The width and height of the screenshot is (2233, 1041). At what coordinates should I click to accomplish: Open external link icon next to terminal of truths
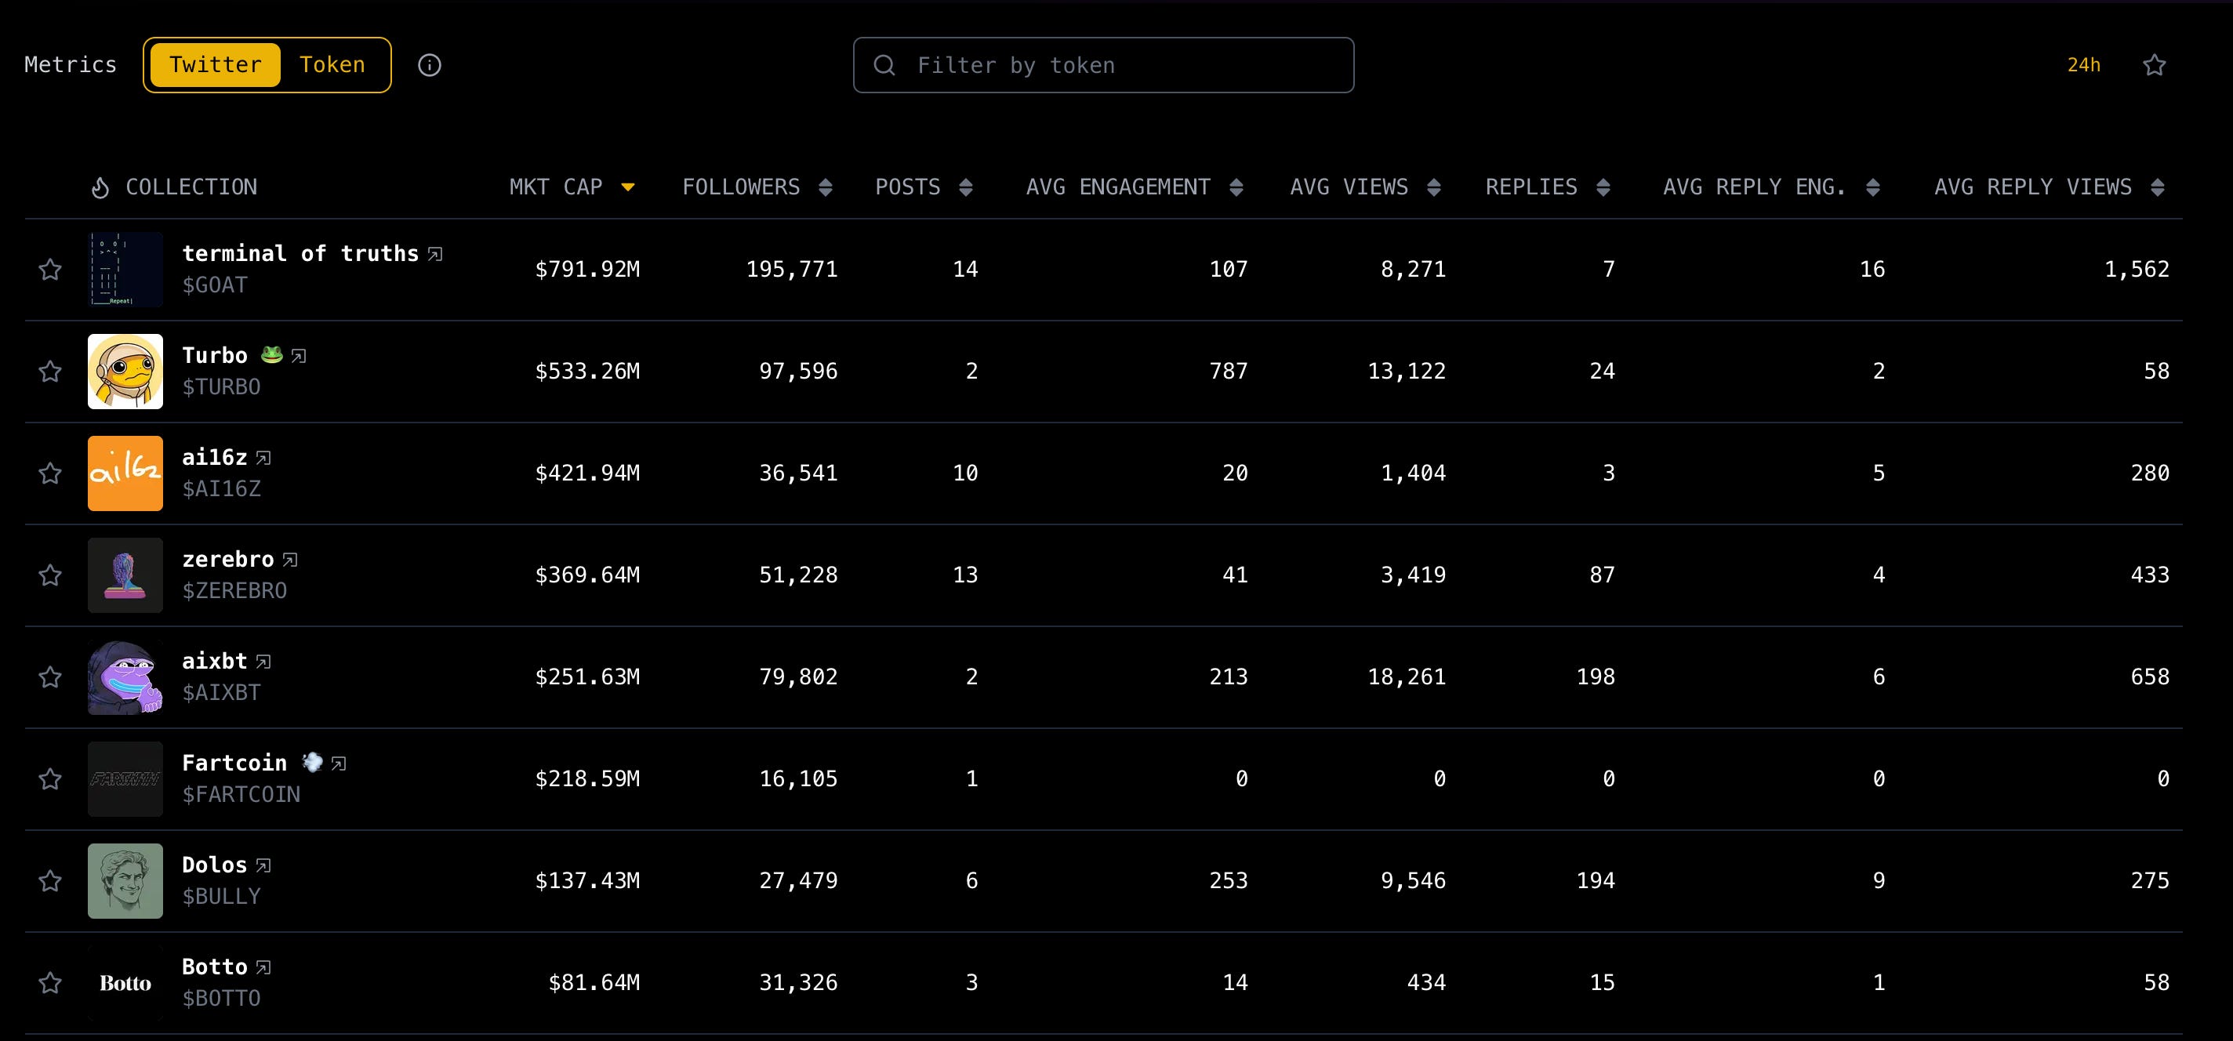click(435, 254)
